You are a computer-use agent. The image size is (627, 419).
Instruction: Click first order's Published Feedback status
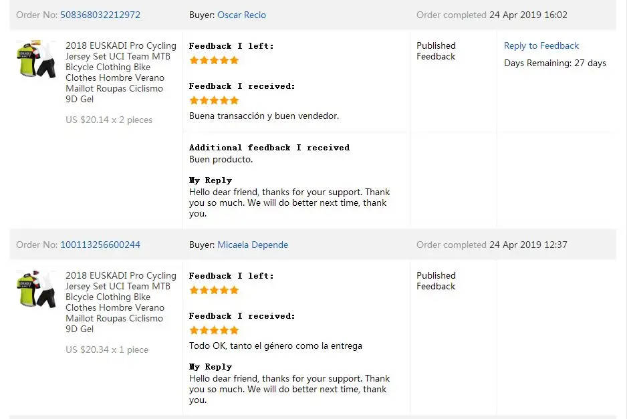click(x=436, y=51)
